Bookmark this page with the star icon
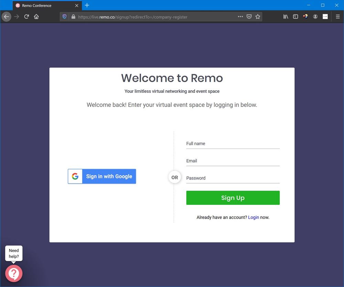The height and width of the screenshot is (287, 344). [x=258, y=16]
